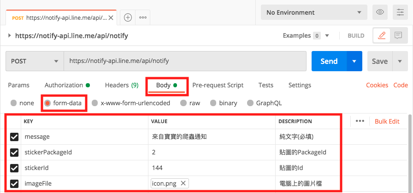Switch to the Authorization tab

pos(67,85)
